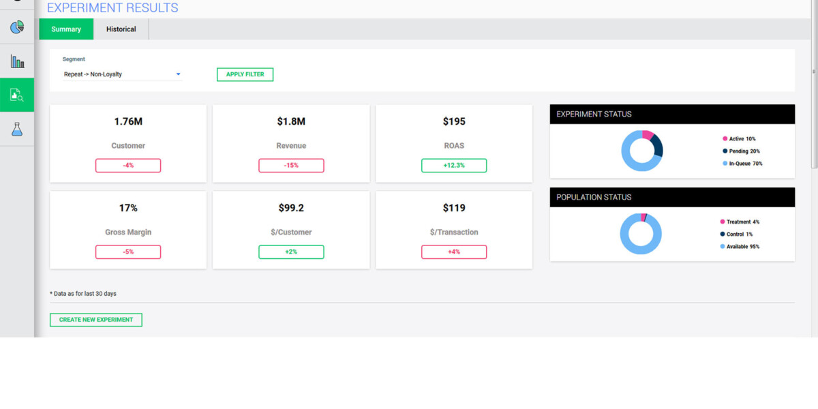Click the dark blue Pending legend dot
Screen dimensions: 818x409
point(725,151)
